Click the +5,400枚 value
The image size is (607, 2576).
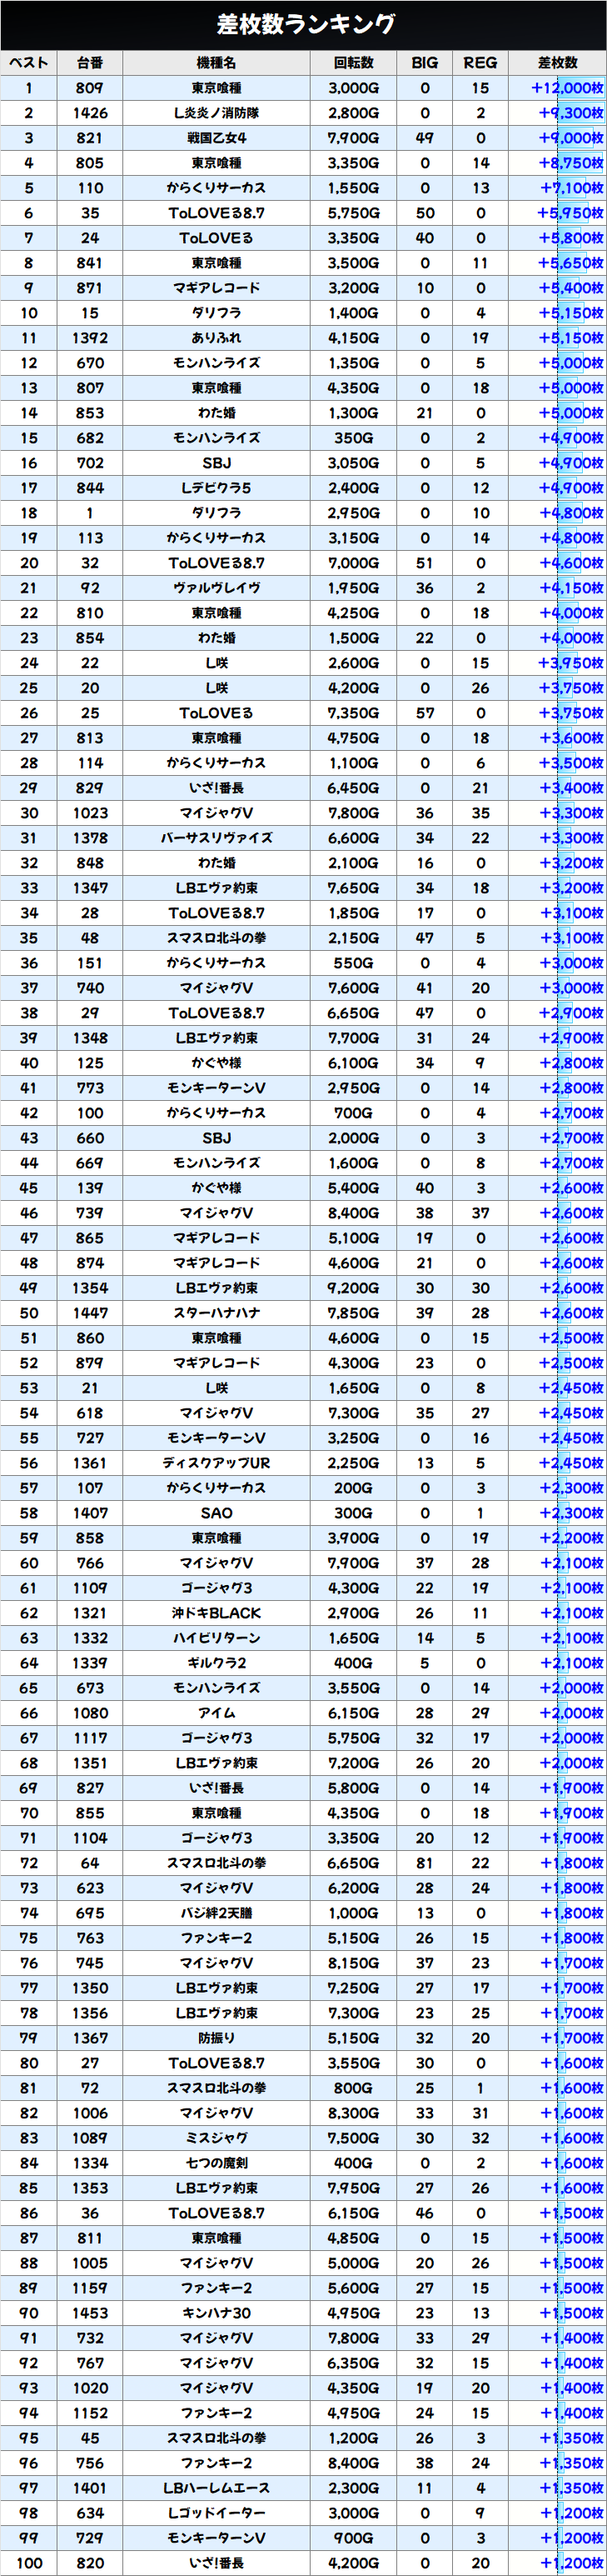coord(571,288)
